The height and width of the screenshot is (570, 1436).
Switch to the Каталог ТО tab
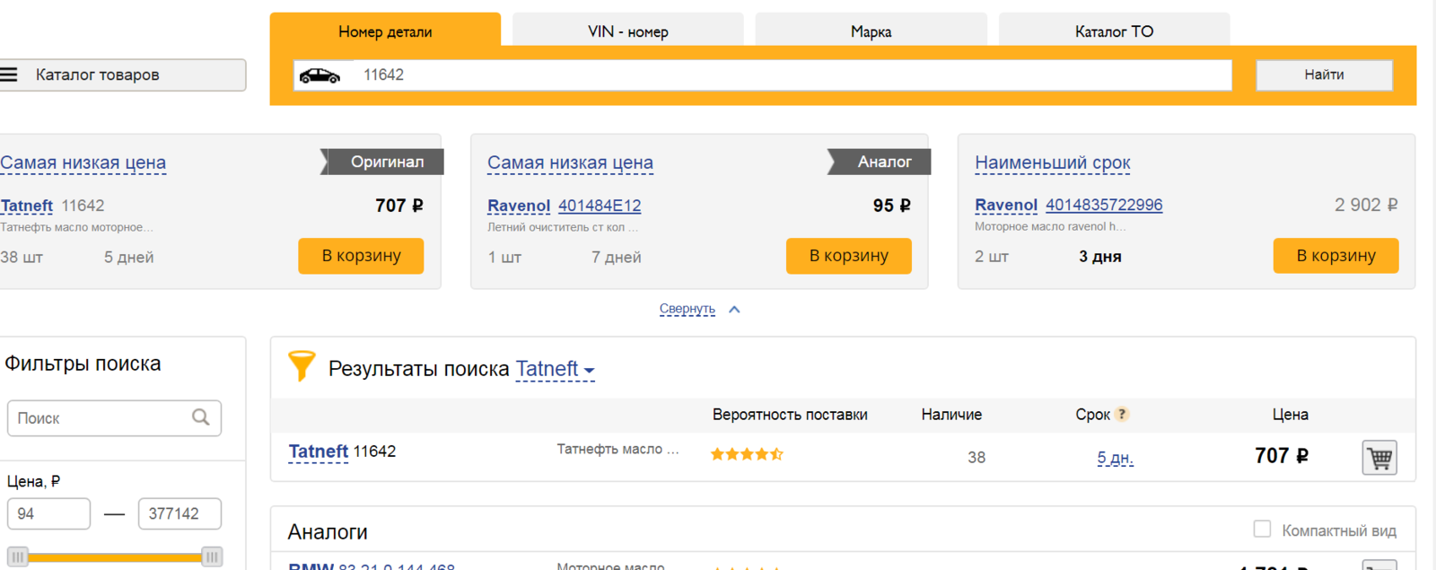click(1114, 31)
